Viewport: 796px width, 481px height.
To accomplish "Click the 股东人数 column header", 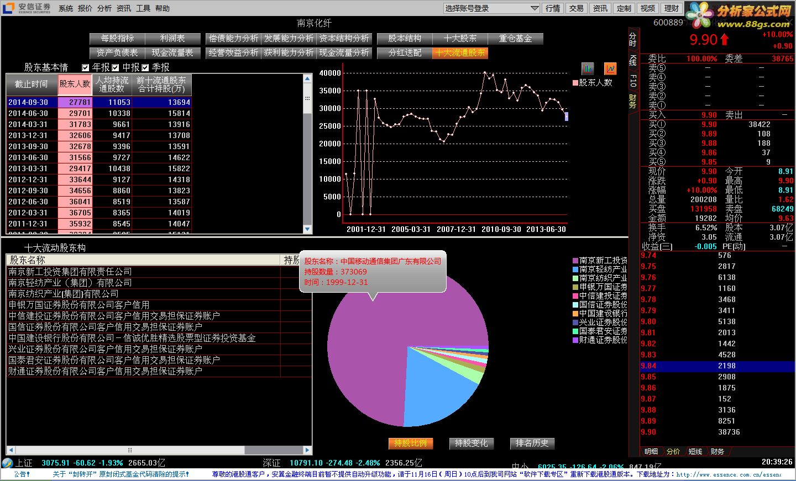I will [x=75, y=84].
